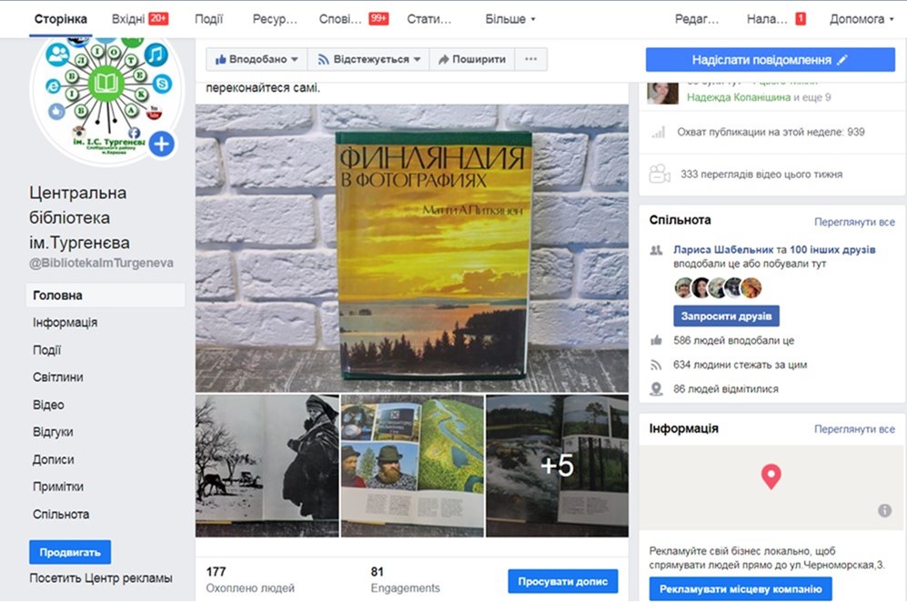Click the friends icon beside Лариса Шабельник
Viewport: 907px width, 602px height.
point(656,250)
